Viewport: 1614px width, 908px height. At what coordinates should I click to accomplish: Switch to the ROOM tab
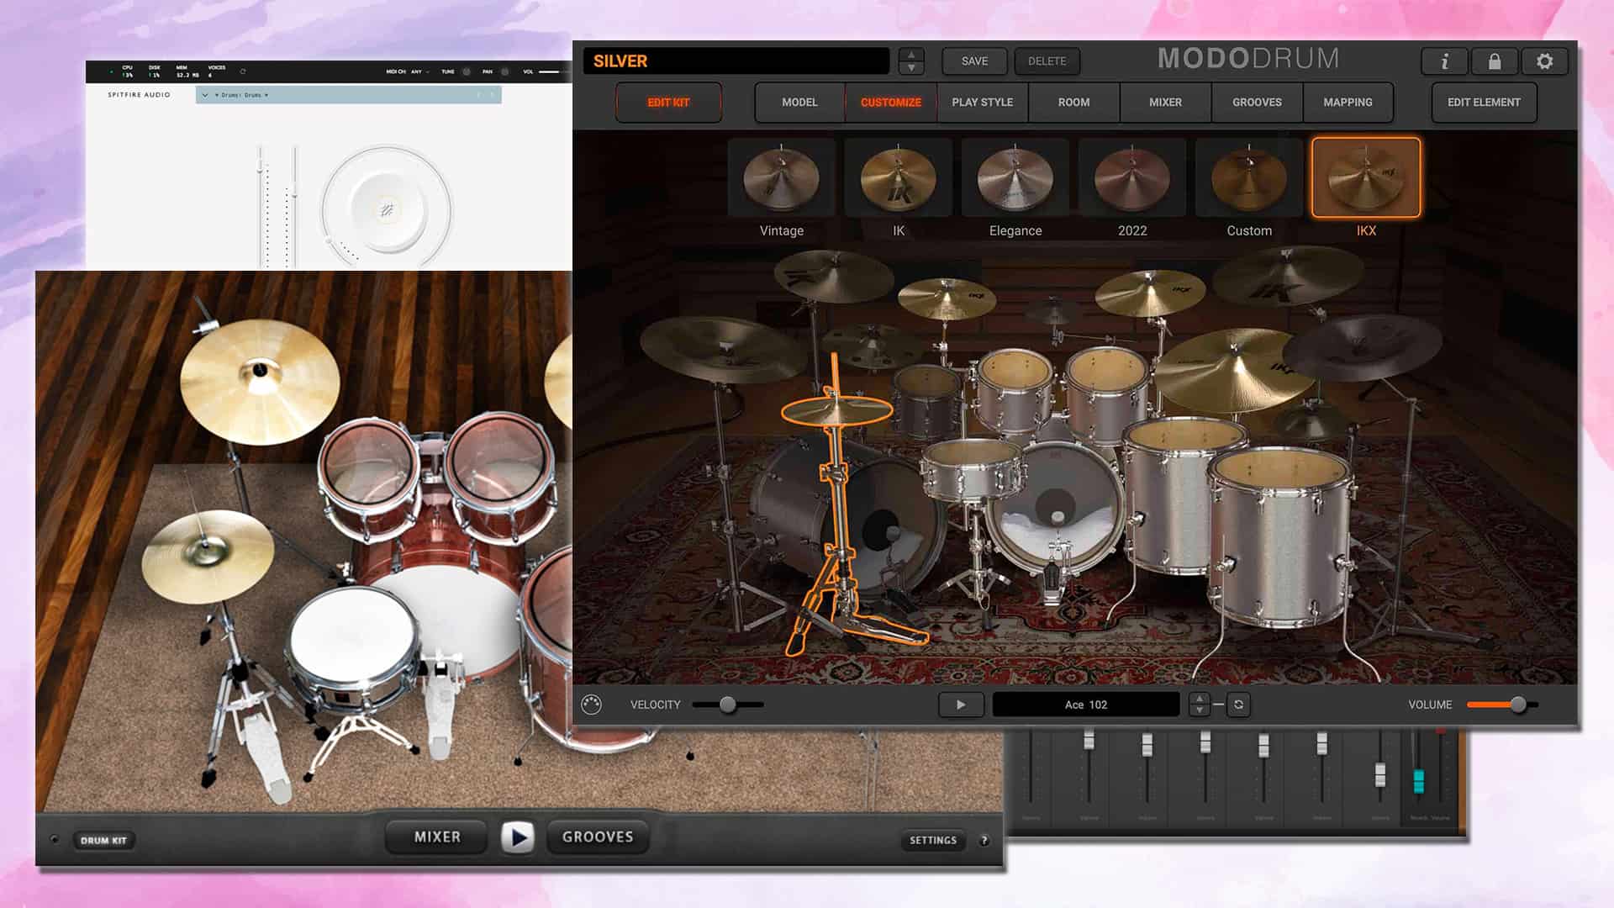click(x=1073, y=103)
